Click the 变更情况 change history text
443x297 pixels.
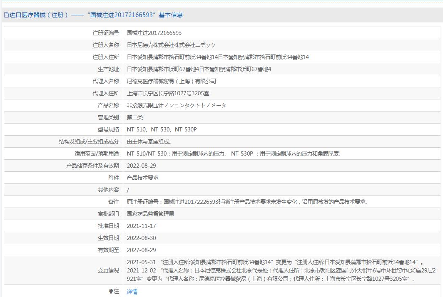[275, 270]
